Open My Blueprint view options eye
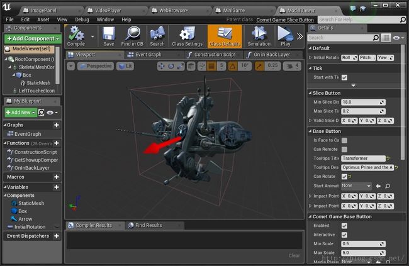409x266 pixels. (52, 113)
